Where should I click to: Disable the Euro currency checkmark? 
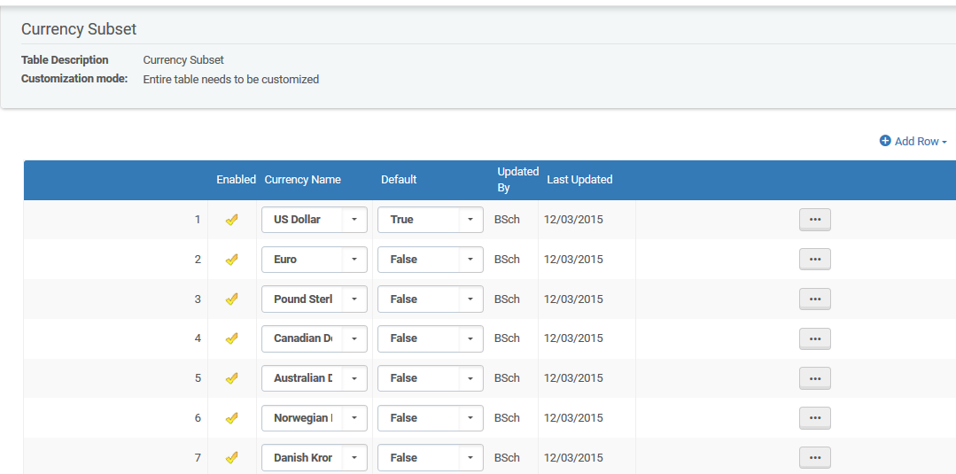click(x=232, y=260)
